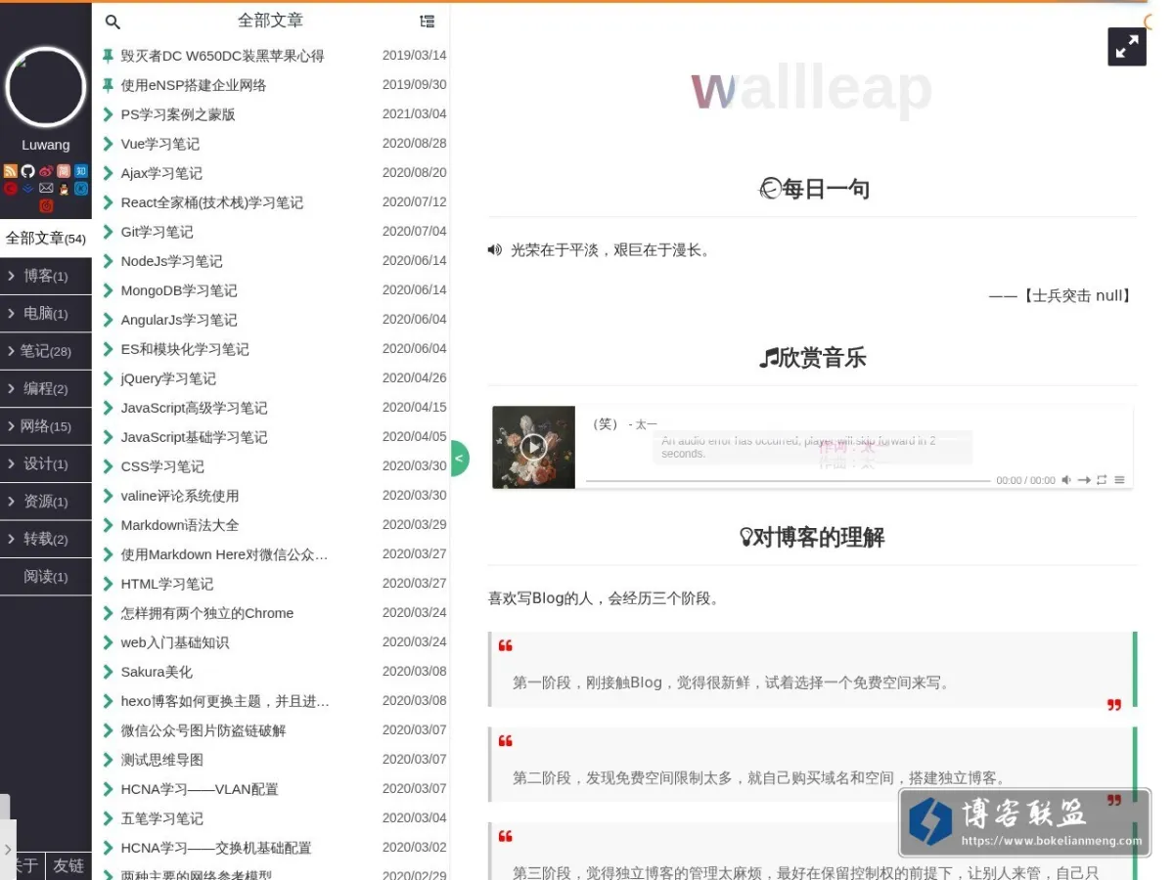Collapse article list with green arrow tab

click(x=459, y=458)
